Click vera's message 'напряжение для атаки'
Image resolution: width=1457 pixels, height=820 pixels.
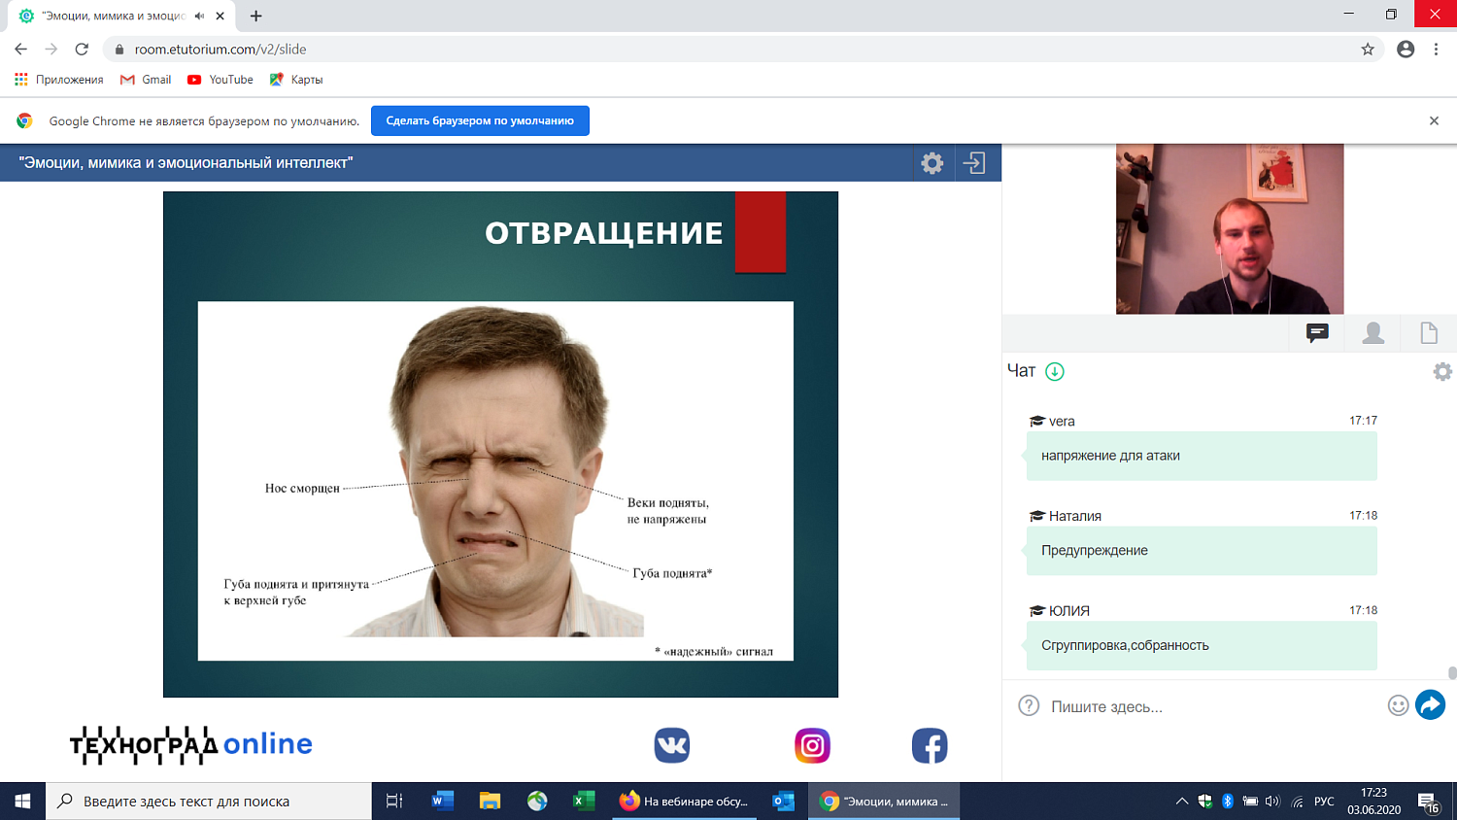pyautogui.click(x=1202, y=456)
